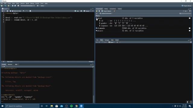Open the Mail app from taskbar
Screen dimensions: 193x108
click(62, 106)
